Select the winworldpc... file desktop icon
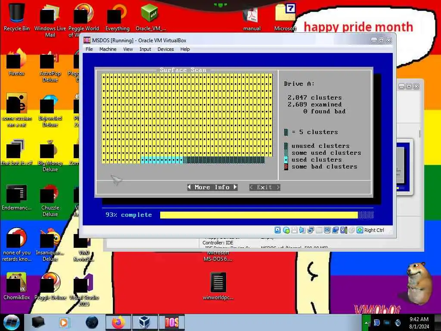Viewport: 441px width, 331px height. 218,286
